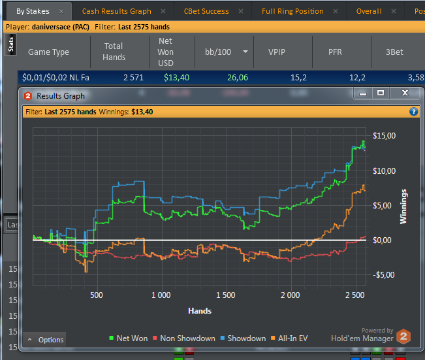Click the $13,40 net won cell
Screen dimensions: 425x360
(x=176, y=78)
